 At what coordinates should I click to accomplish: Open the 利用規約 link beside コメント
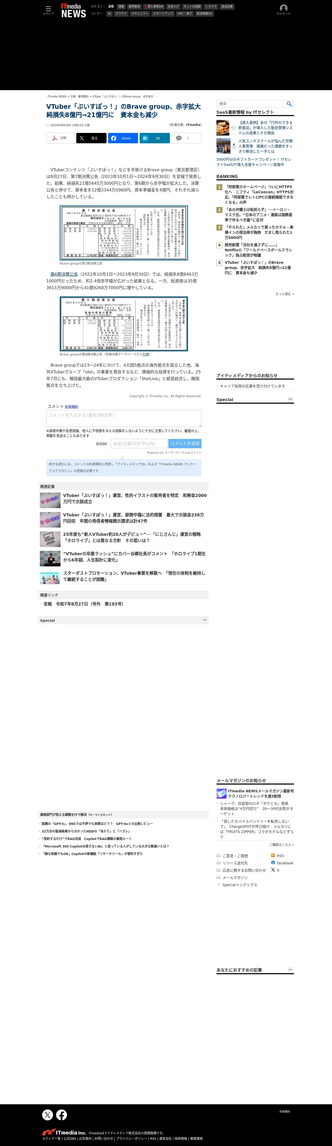[x=71, y=407]
